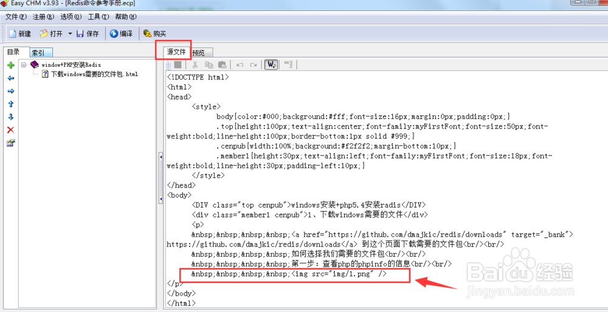Click the line numbers ruler icon

click(x=288, y=64)
